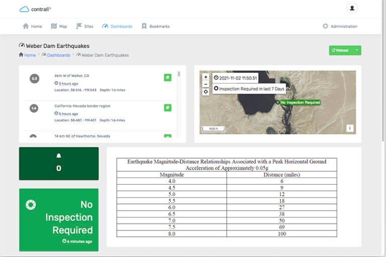Select the Sites nav item

(84, 26)
